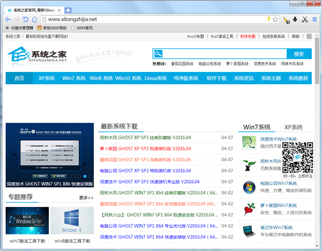This screenshot has width=322, height=251.
Task: Open the Linux系统 navigation item
Action: tap(156, 78)
